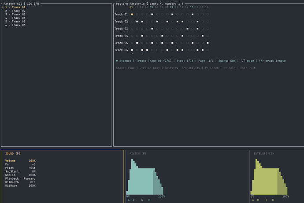Select the BitDepth parameter row
The height and width of the screenshot is (203, 304).
[20, 182]
